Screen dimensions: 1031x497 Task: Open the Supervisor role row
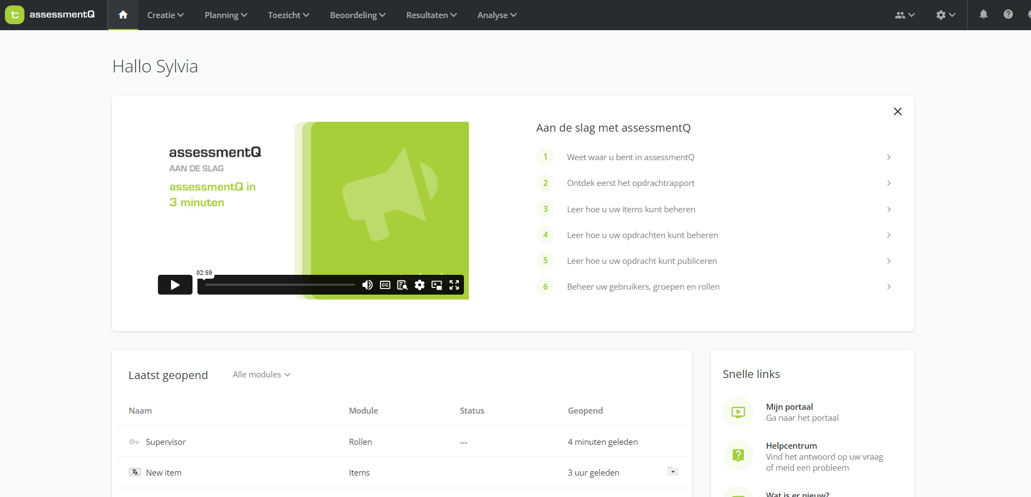402,442
